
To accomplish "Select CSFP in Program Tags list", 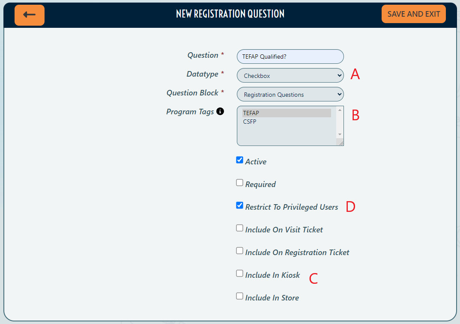I will coord(286,122).
